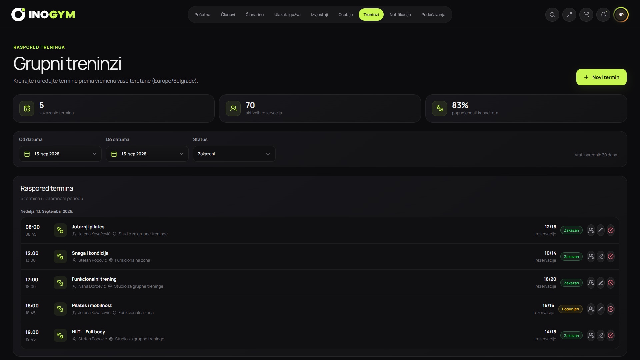Screen dimensions: 640x360
Task: Edit the Pilates i mobilnost session
Action: (601, 309)
